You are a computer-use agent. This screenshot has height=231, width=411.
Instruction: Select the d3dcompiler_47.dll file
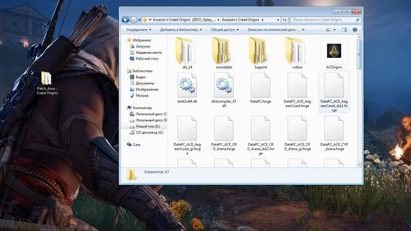tap(223, 90)
